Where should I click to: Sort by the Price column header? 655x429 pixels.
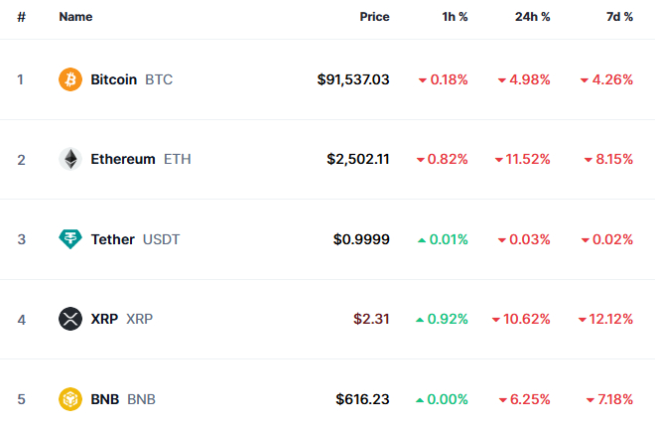tap(374, 17)
